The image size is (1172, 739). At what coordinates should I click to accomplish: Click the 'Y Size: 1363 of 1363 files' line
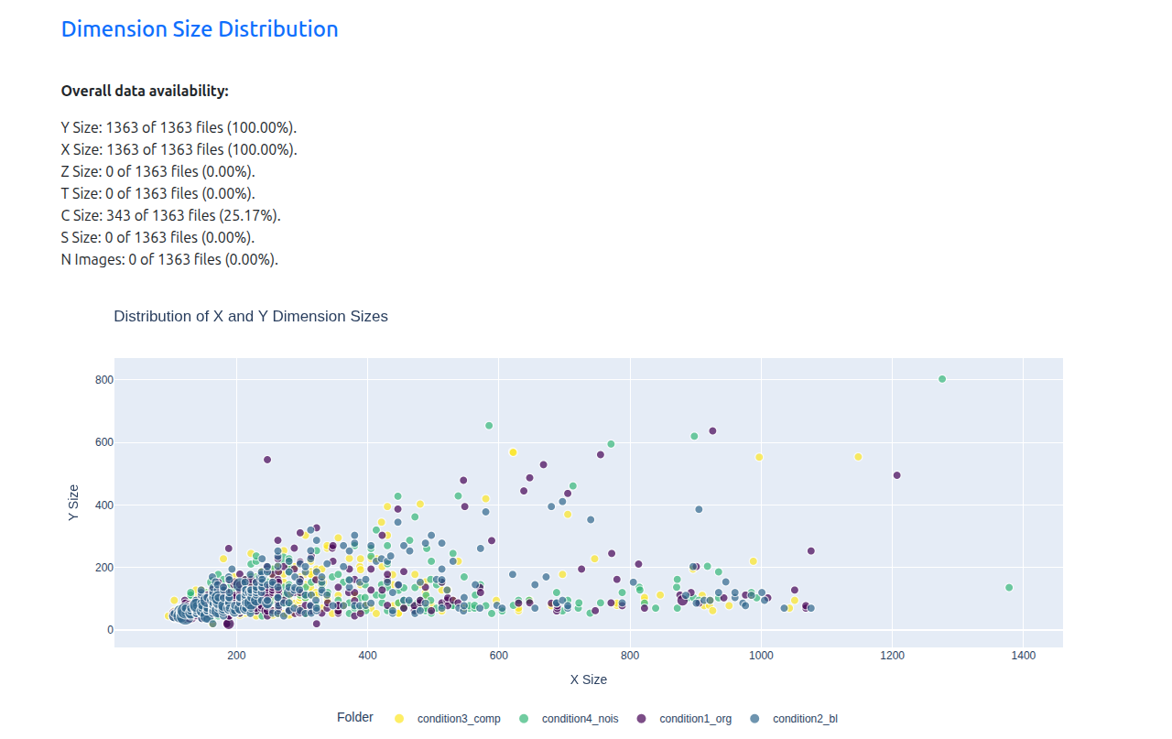click(179, 127)
